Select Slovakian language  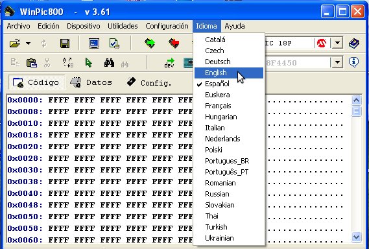point(229,205)
